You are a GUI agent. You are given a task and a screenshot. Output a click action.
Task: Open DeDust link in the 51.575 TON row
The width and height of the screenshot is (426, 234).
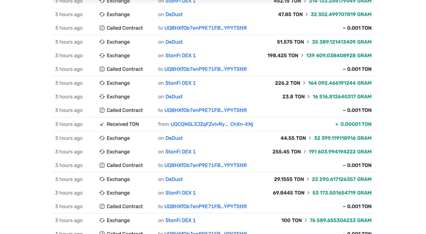(x=174, y=42)
